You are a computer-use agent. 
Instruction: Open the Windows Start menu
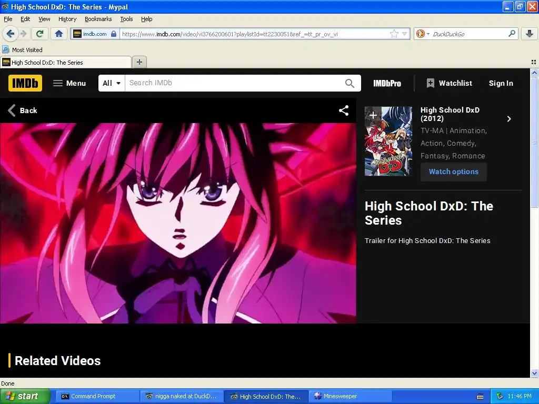pyautogui.click(x=25, y=396)
